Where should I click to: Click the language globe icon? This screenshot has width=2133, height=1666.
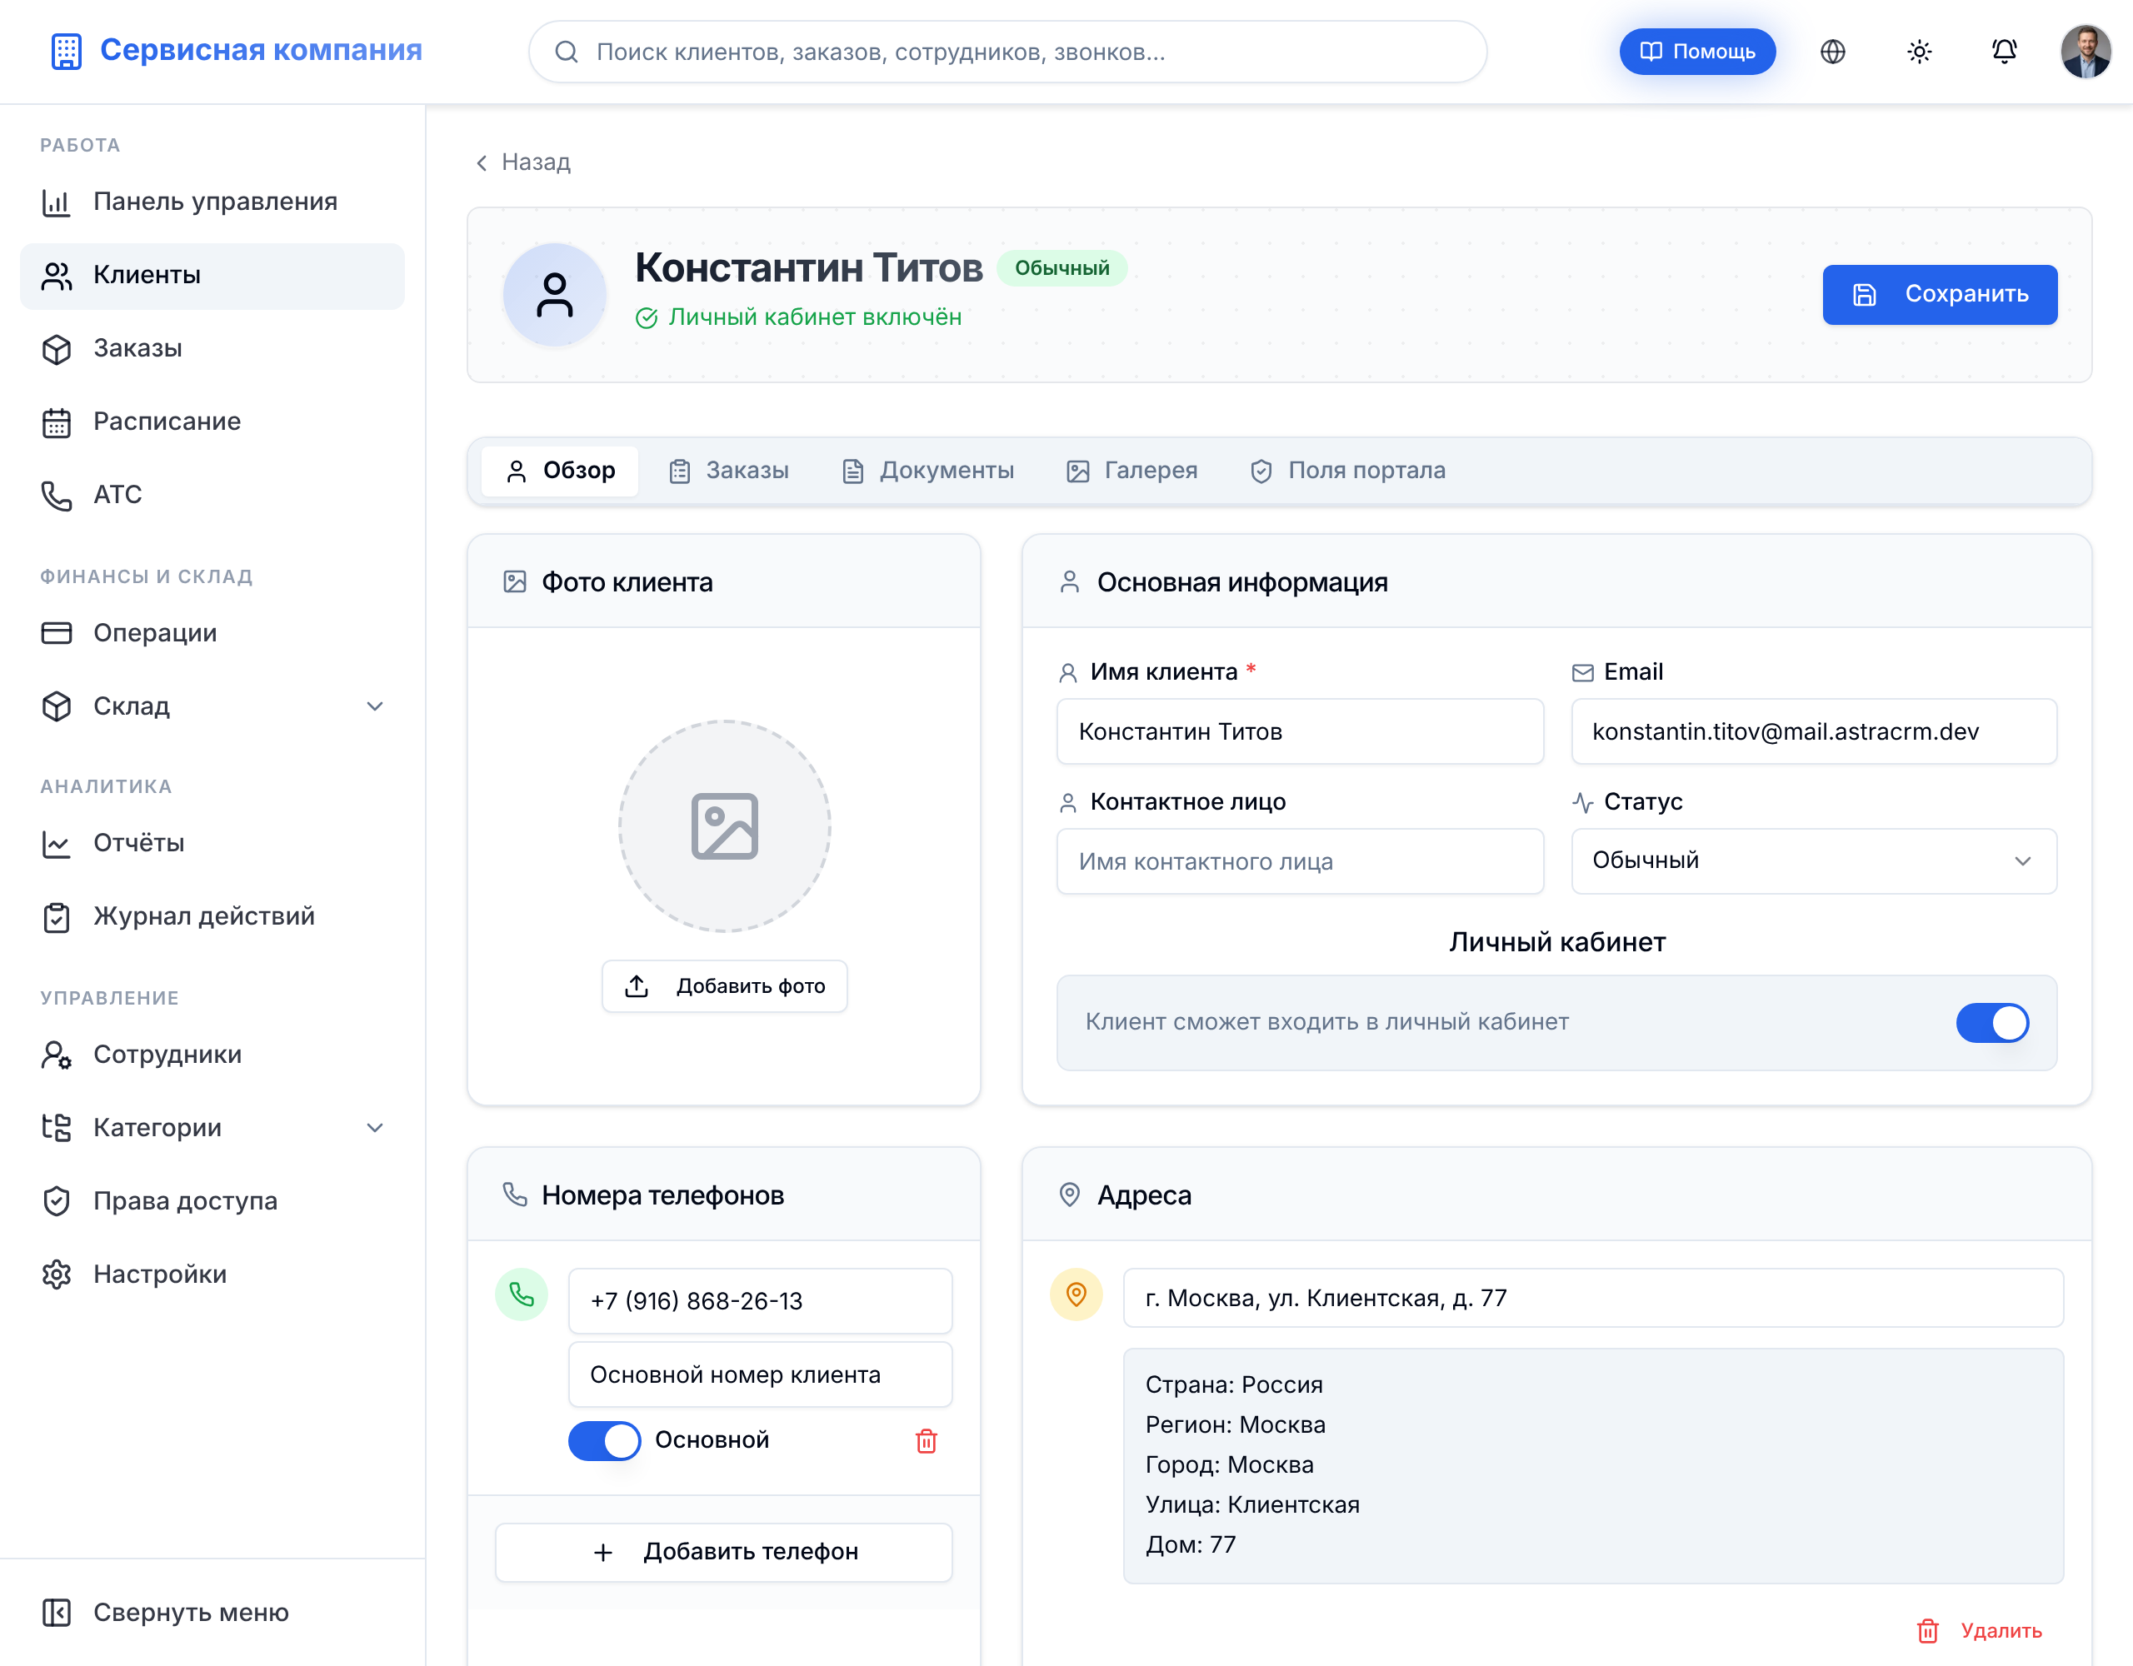1832,52
